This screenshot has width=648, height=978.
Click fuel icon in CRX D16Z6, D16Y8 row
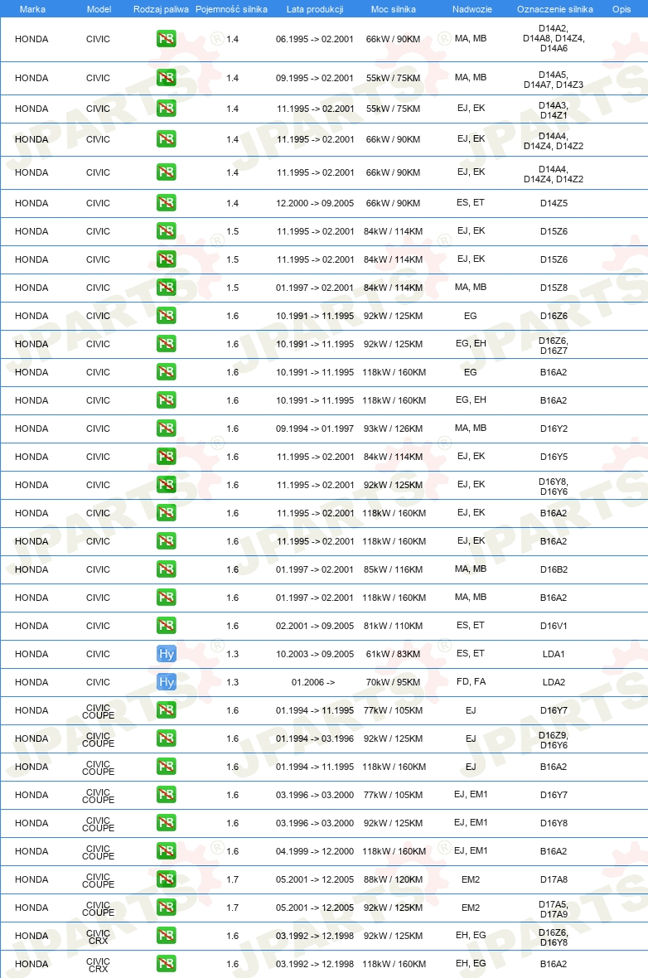click(166, 936)
